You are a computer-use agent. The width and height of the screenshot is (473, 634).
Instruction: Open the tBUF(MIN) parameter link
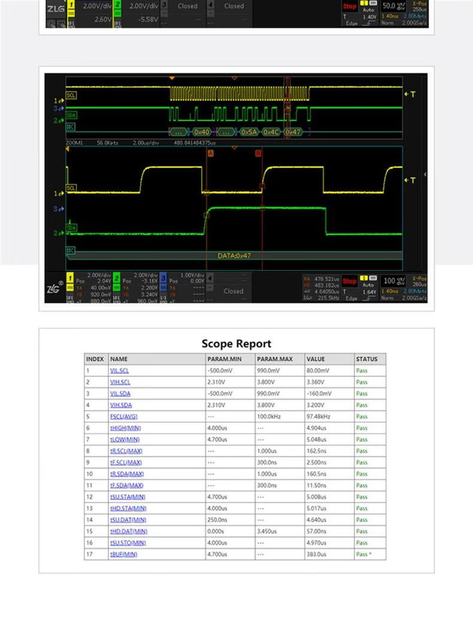pos(123,554)
